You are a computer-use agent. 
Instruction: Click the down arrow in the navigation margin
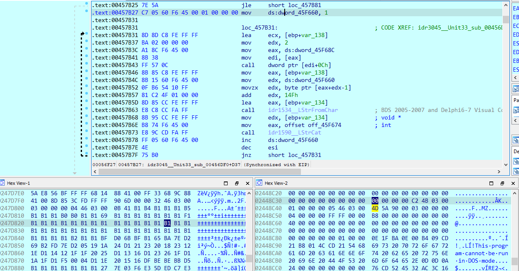(x=74, y=173)
